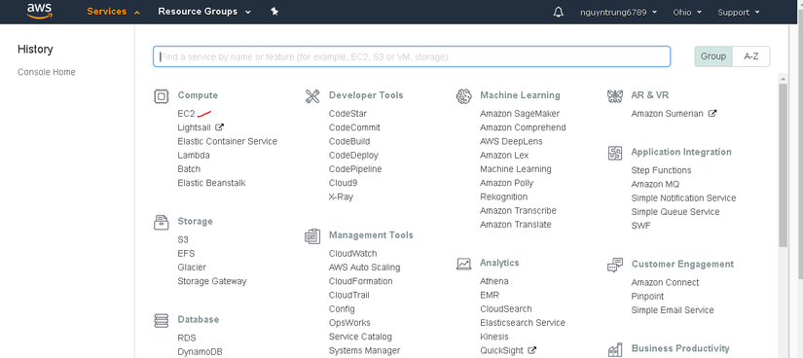Open the notifications bell
803x358 pixels.
559,12
